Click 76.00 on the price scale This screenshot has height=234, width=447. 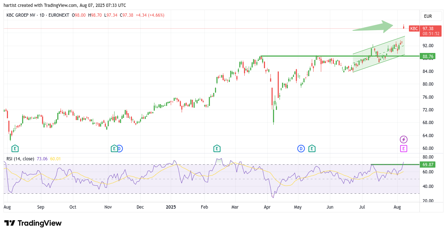tap(428, 97)
